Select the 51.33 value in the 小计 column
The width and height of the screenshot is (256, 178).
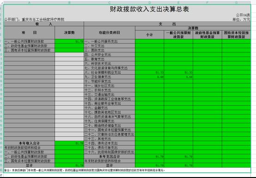tap(149, 72)
